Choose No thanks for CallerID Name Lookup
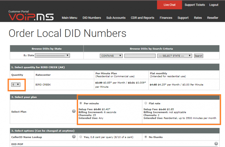225x147 pixels. pos(146,137)
